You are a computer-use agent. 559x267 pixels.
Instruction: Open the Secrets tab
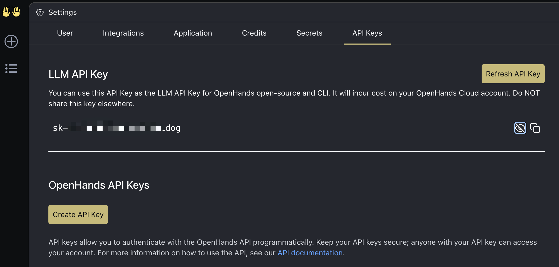click(309, 33)
